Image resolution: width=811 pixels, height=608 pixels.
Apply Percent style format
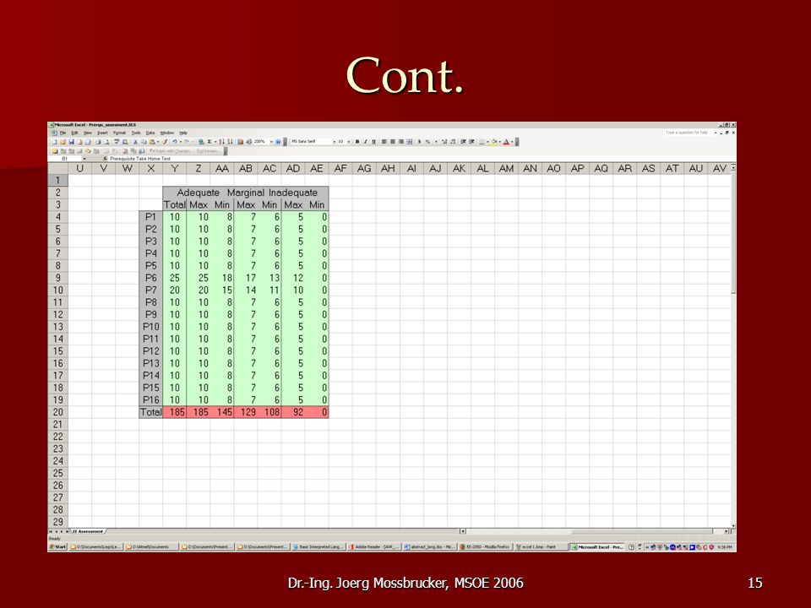click(x=427, y=142)
